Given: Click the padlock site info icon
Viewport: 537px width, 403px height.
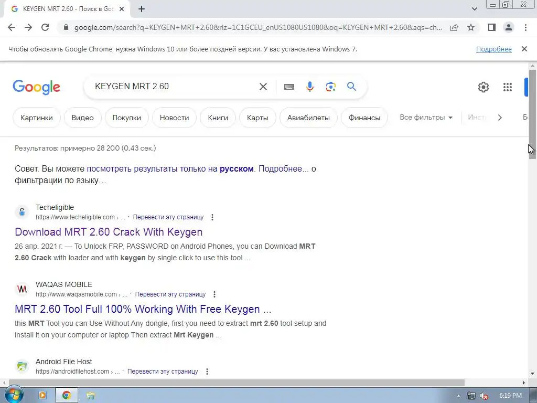Looking at the screenshot, I should [66, 27].
